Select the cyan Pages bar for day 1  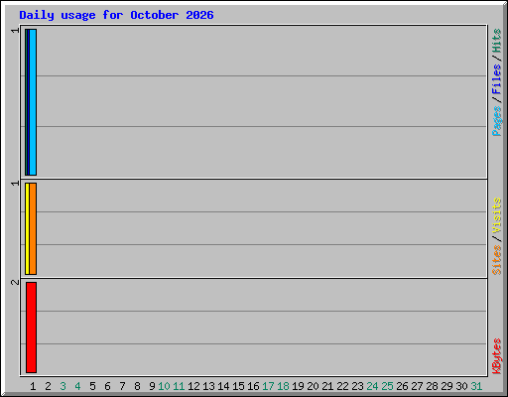pos(33,102)
